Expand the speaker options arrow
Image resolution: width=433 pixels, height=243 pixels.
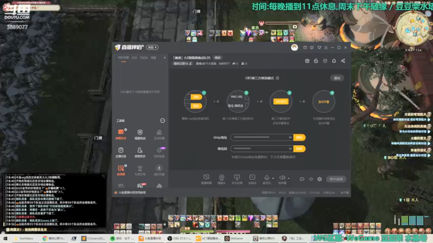(x=288, y=178)
